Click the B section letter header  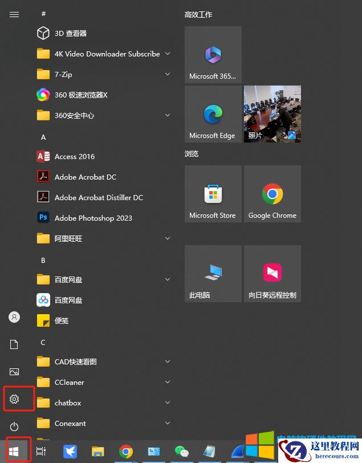tap(43, 261)
